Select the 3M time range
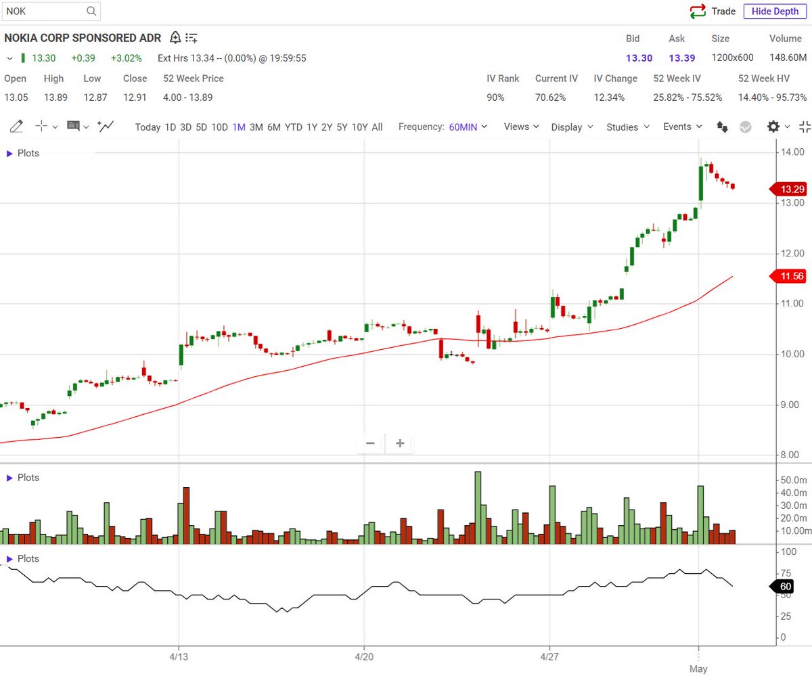This screenshot has height=676, width=812. 256,127
